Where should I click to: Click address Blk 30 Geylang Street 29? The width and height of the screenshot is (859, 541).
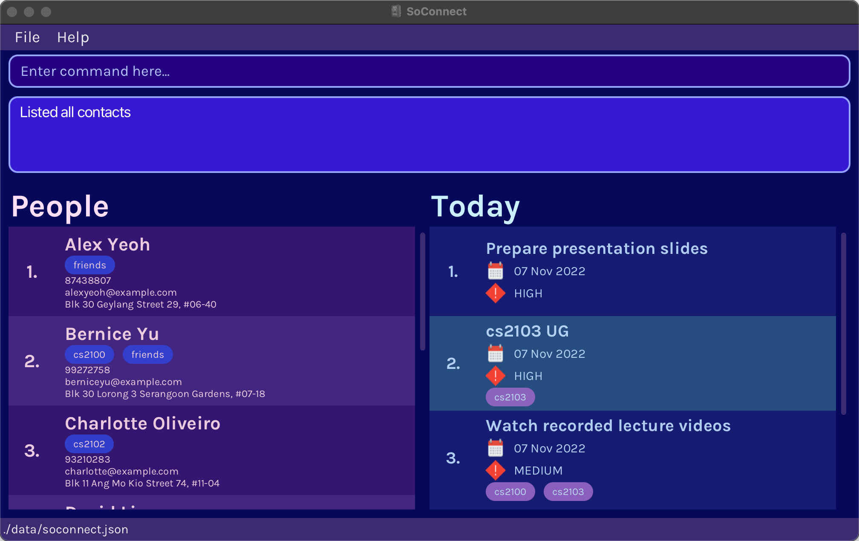[141, 304]
